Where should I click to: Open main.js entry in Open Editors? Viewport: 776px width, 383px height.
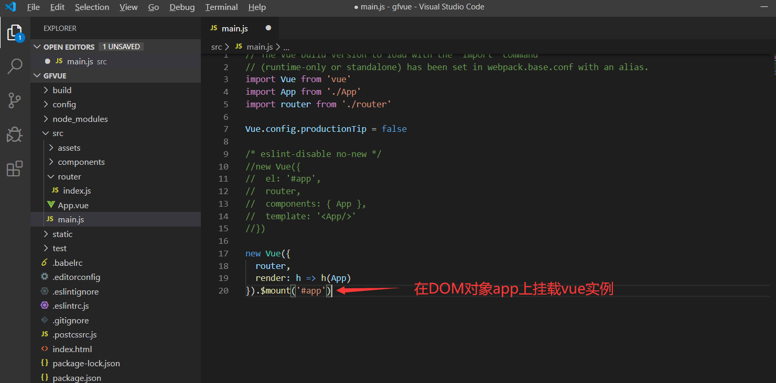click(x=115, y=61)
